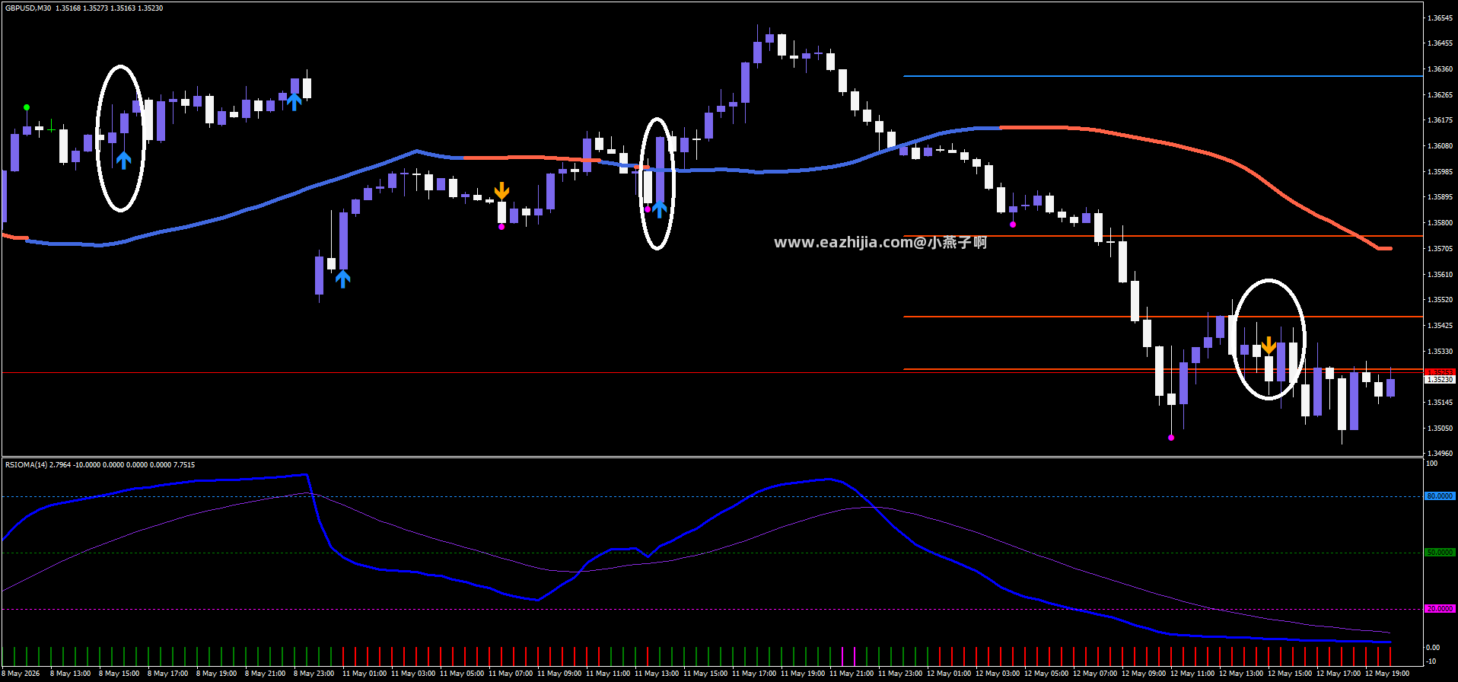The image size is (1458, 682).
Task: Click the 1.35230 current price label
Action: (1440, 379)
